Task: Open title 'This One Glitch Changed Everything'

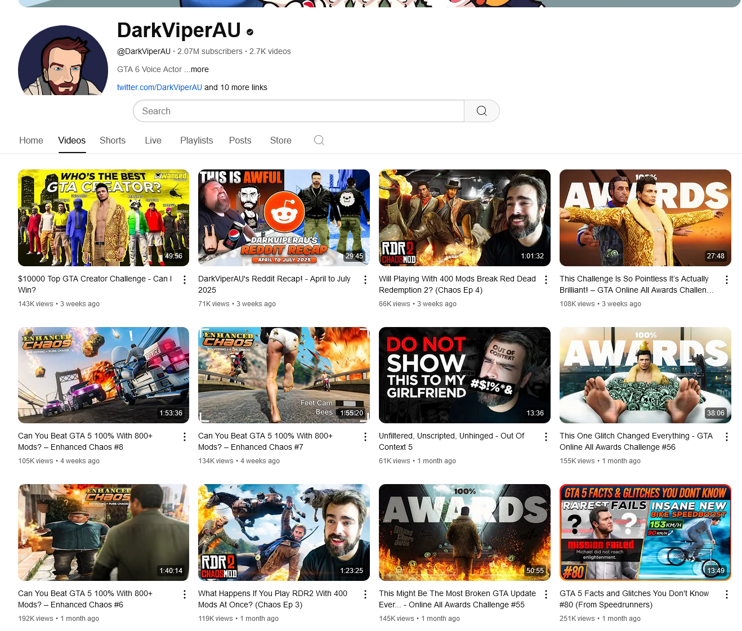Action: (x=636, y=441)
